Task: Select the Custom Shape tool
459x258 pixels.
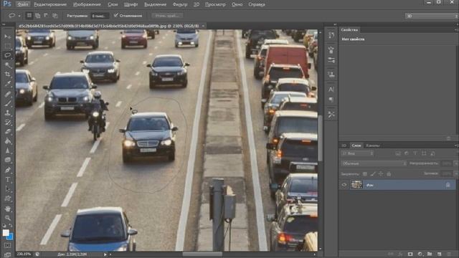Action: pyautogui.click(x=8, y=199)
